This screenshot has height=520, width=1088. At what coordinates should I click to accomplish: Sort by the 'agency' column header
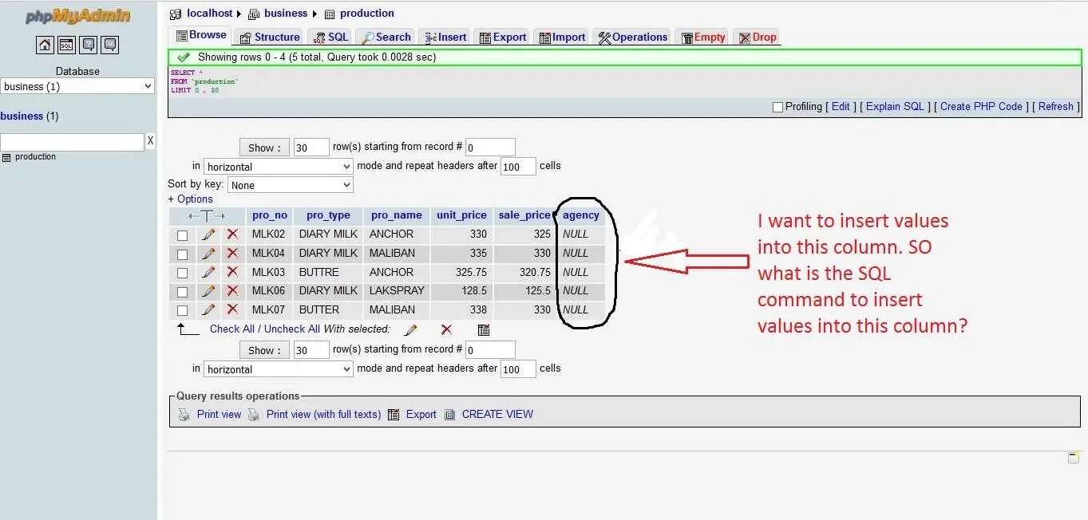(x=581, y=215)
